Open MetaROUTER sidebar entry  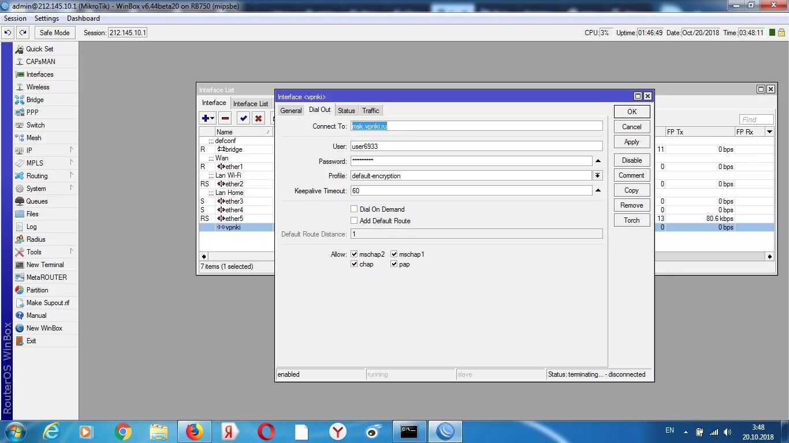tap(46, 277)
